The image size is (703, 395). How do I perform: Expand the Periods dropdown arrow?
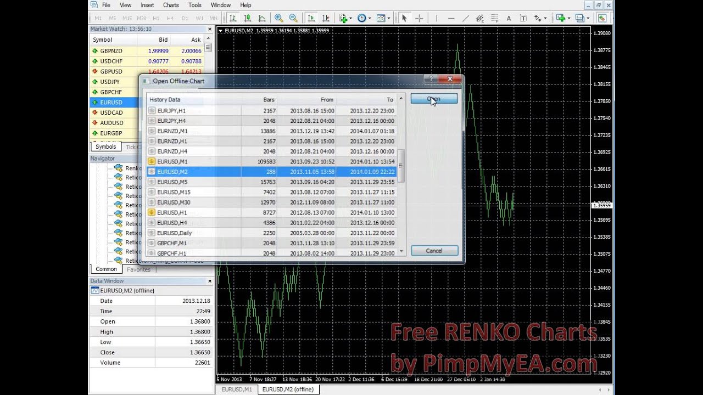pos(370,18)
